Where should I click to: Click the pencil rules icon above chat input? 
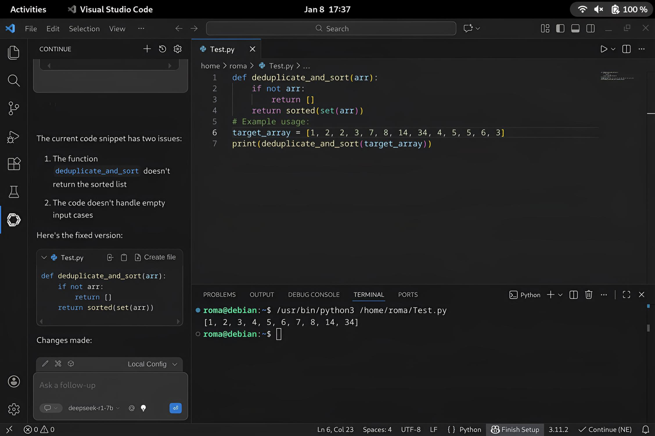point(45,364)
